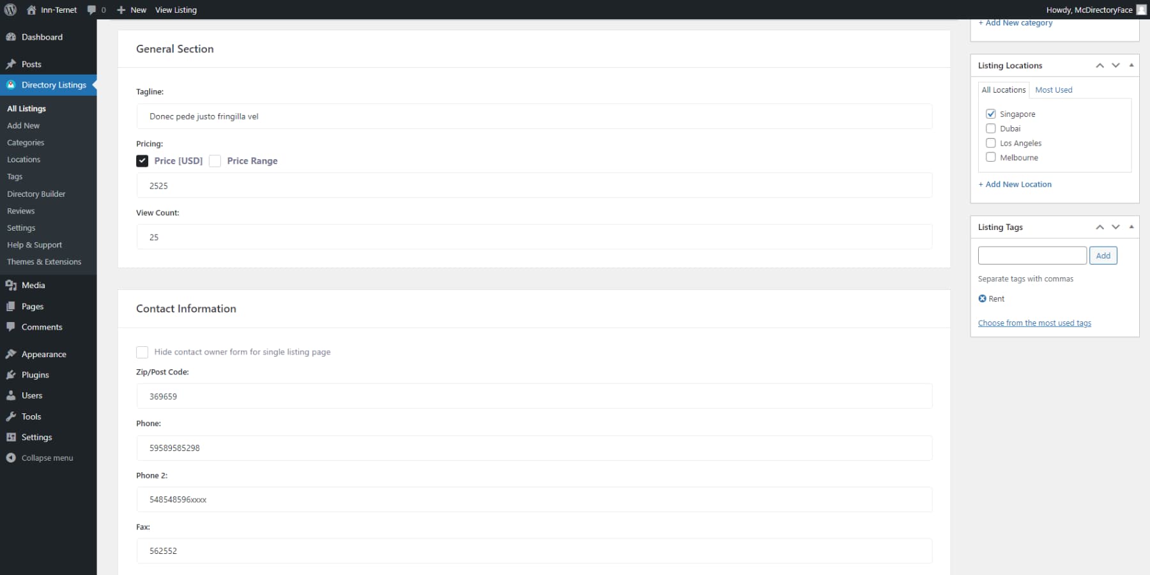
Task: Enable the Price Range checkbox
Action: coord(215,161)
